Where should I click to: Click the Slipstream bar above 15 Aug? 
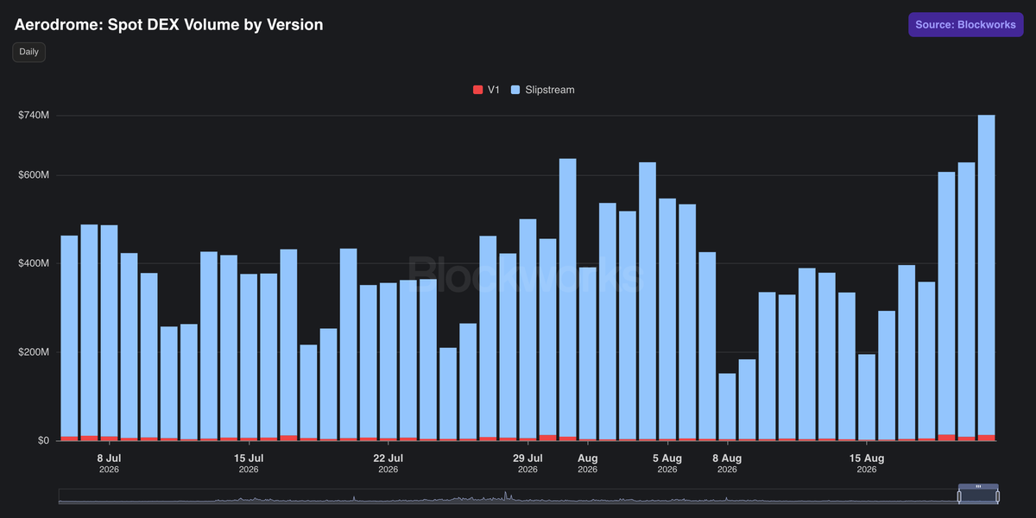tap(867, 396)
